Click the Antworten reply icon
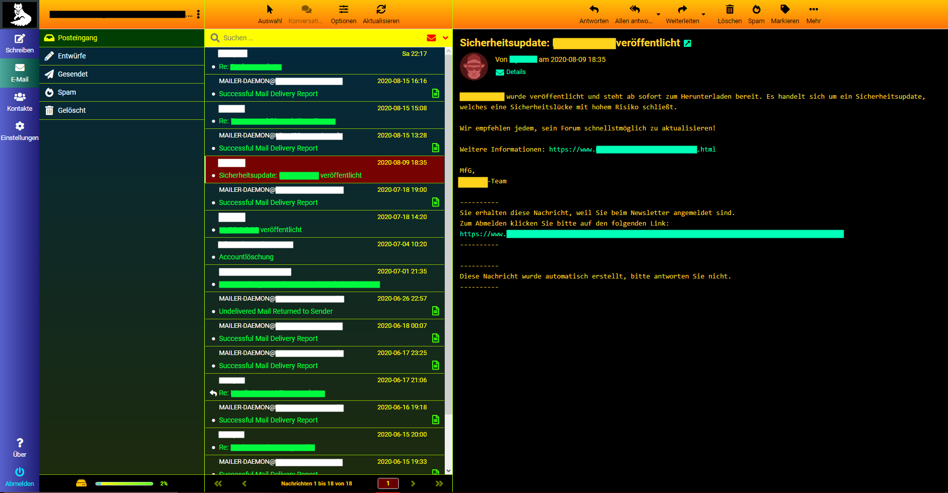Screen dimensions: 948x493 [x=594, y=10]
